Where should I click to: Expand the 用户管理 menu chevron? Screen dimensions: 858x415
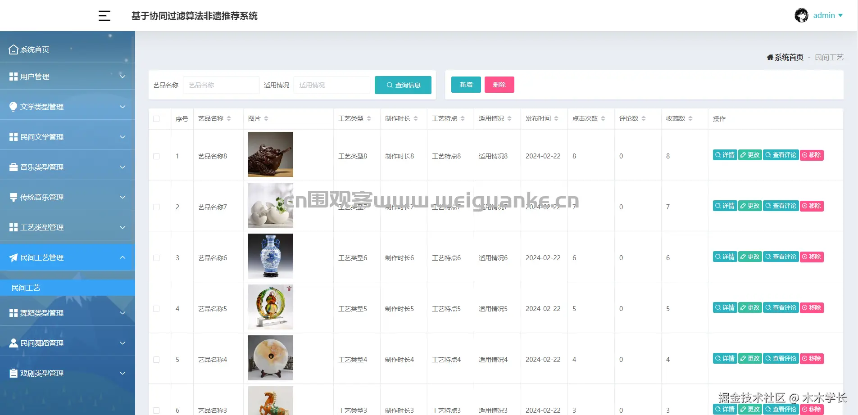(123, 76)
